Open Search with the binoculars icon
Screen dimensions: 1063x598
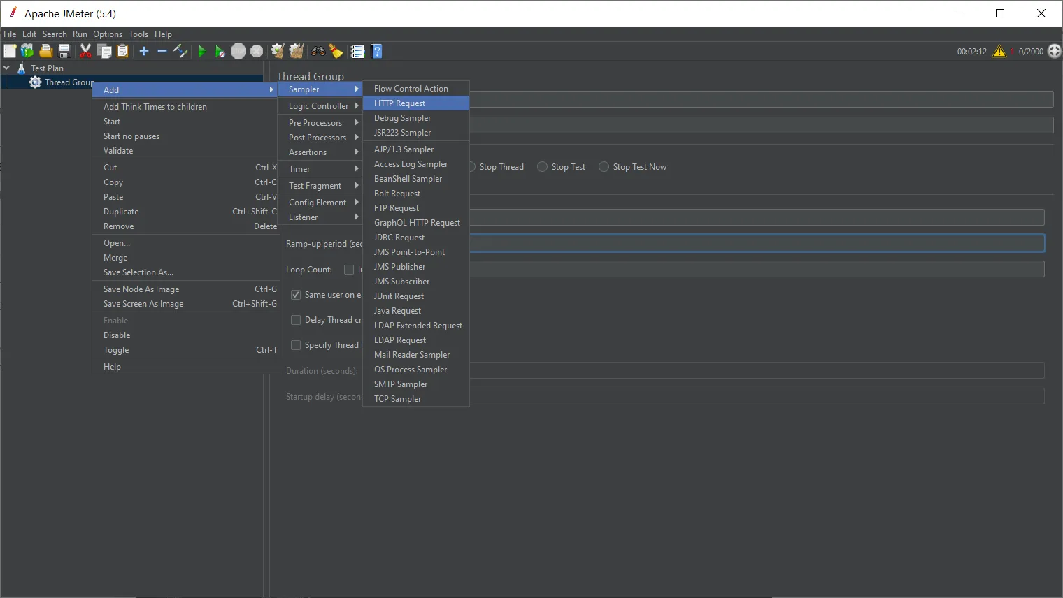[318, 51]
